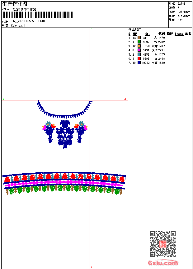Click the 代码 column header
Viewport: 193px width, 269px height.
click(x=162, y=34)
